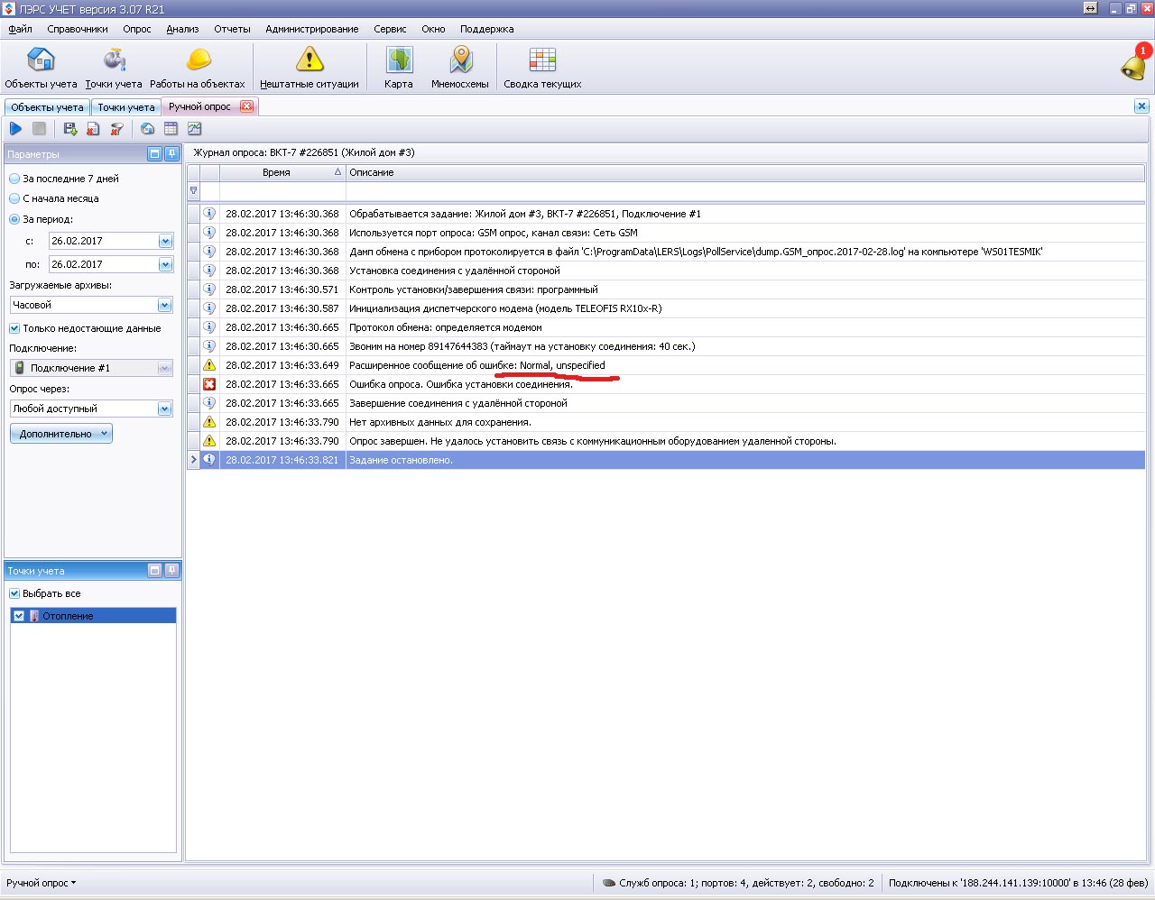Select log row Установка соединения с удалённой стороной
The image size is (1155, 900).
point(666,271)
